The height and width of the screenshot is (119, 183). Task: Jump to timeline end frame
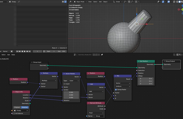pos(30,51)
